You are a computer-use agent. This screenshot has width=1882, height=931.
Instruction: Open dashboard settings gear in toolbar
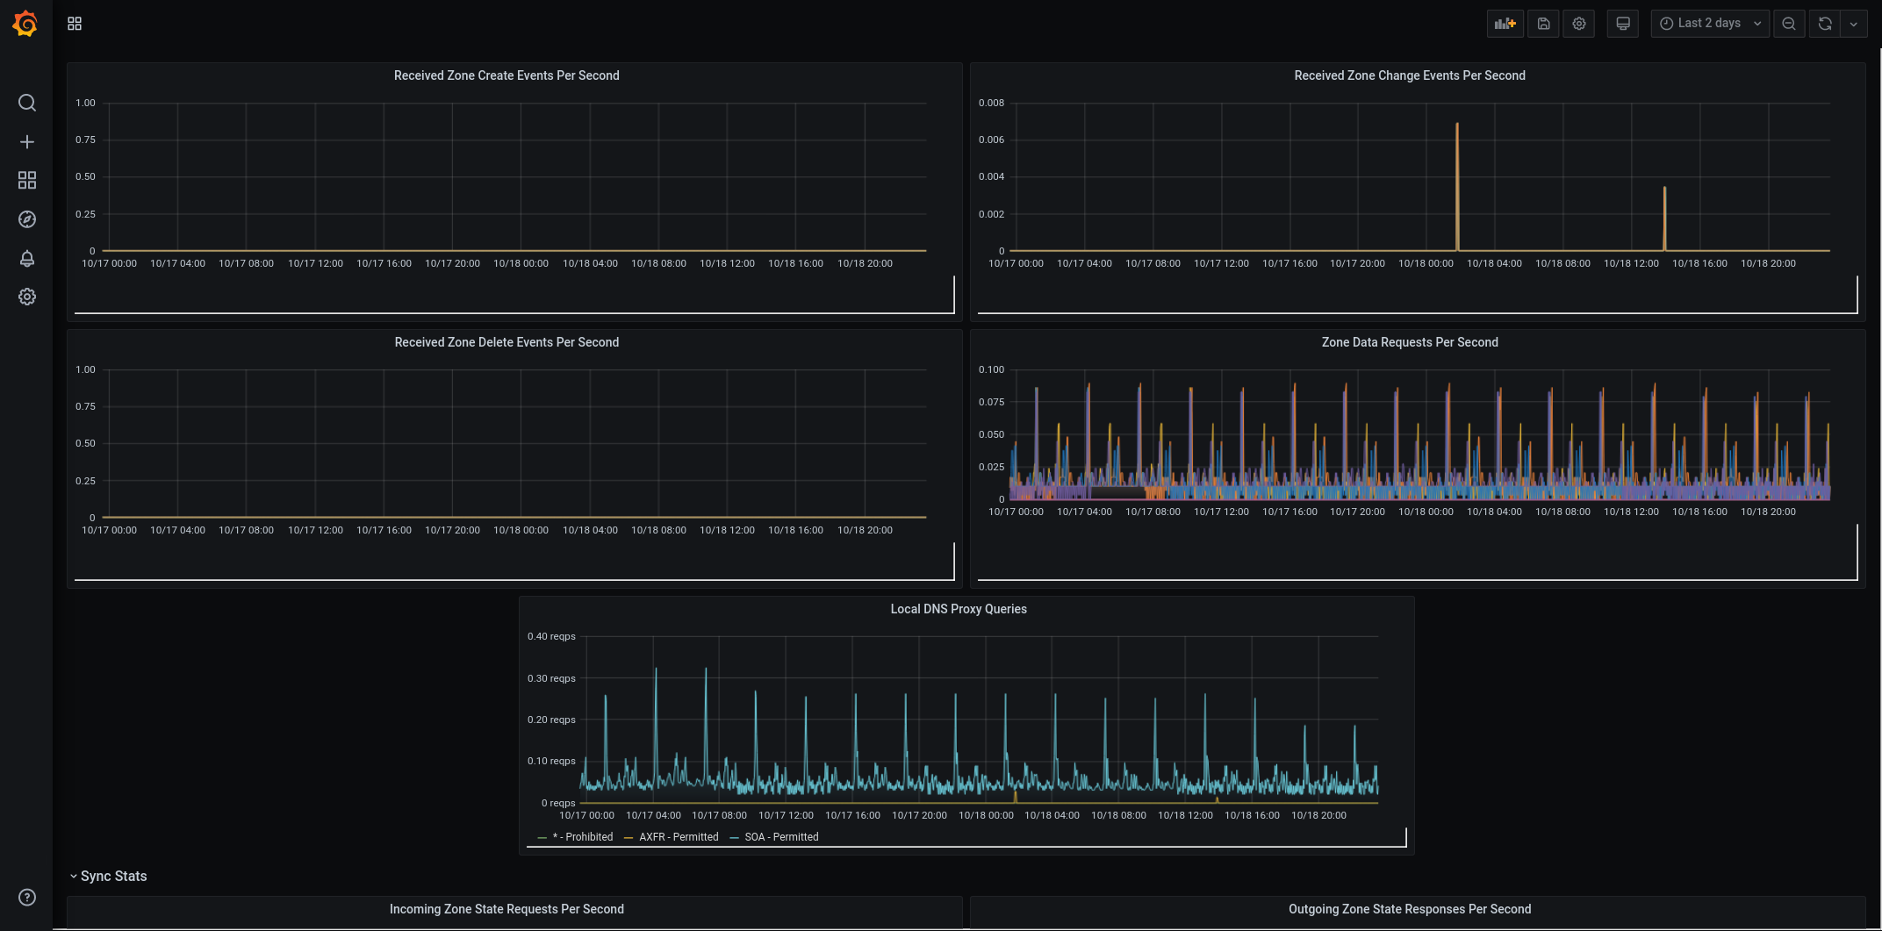[x=1579, y=24]
